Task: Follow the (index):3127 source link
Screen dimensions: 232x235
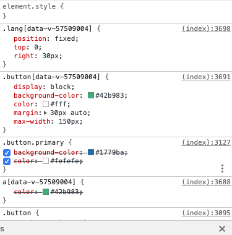Action: click(x=206, y=142)
